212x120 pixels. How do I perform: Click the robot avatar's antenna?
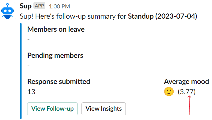point(7,5)
